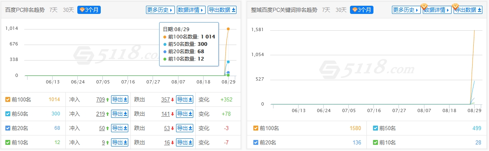Toggle the 前50名 checkbox in left panel
The height and width of the screenshot is (151, 489).
tap(8, 114)
